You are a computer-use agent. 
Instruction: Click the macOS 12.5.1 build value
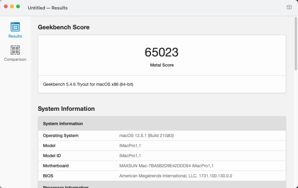click(x=147, y=136)
